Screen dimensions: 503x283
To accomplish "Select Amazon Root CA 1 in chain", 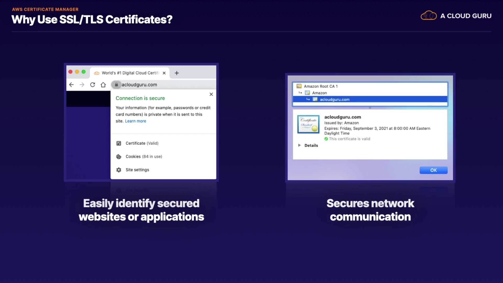I will point(321,86).
